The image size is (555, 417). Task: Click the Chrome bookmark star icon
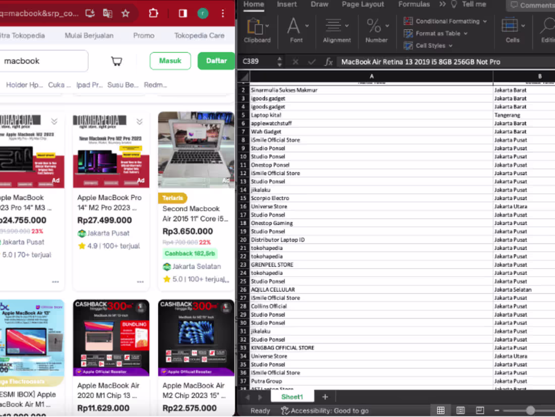[125, 14]
